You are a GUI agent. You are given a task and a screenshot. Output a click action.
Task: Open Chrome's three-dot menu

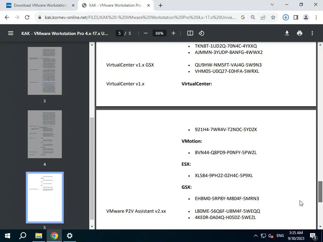coord(316,17)
